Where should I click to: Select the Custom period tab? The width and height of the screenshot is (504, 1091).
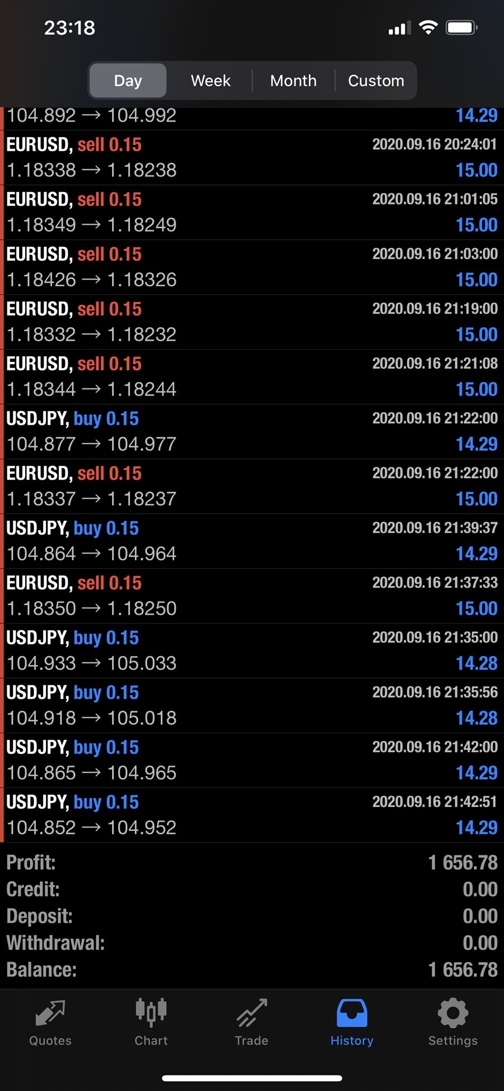tap(376, 81)
